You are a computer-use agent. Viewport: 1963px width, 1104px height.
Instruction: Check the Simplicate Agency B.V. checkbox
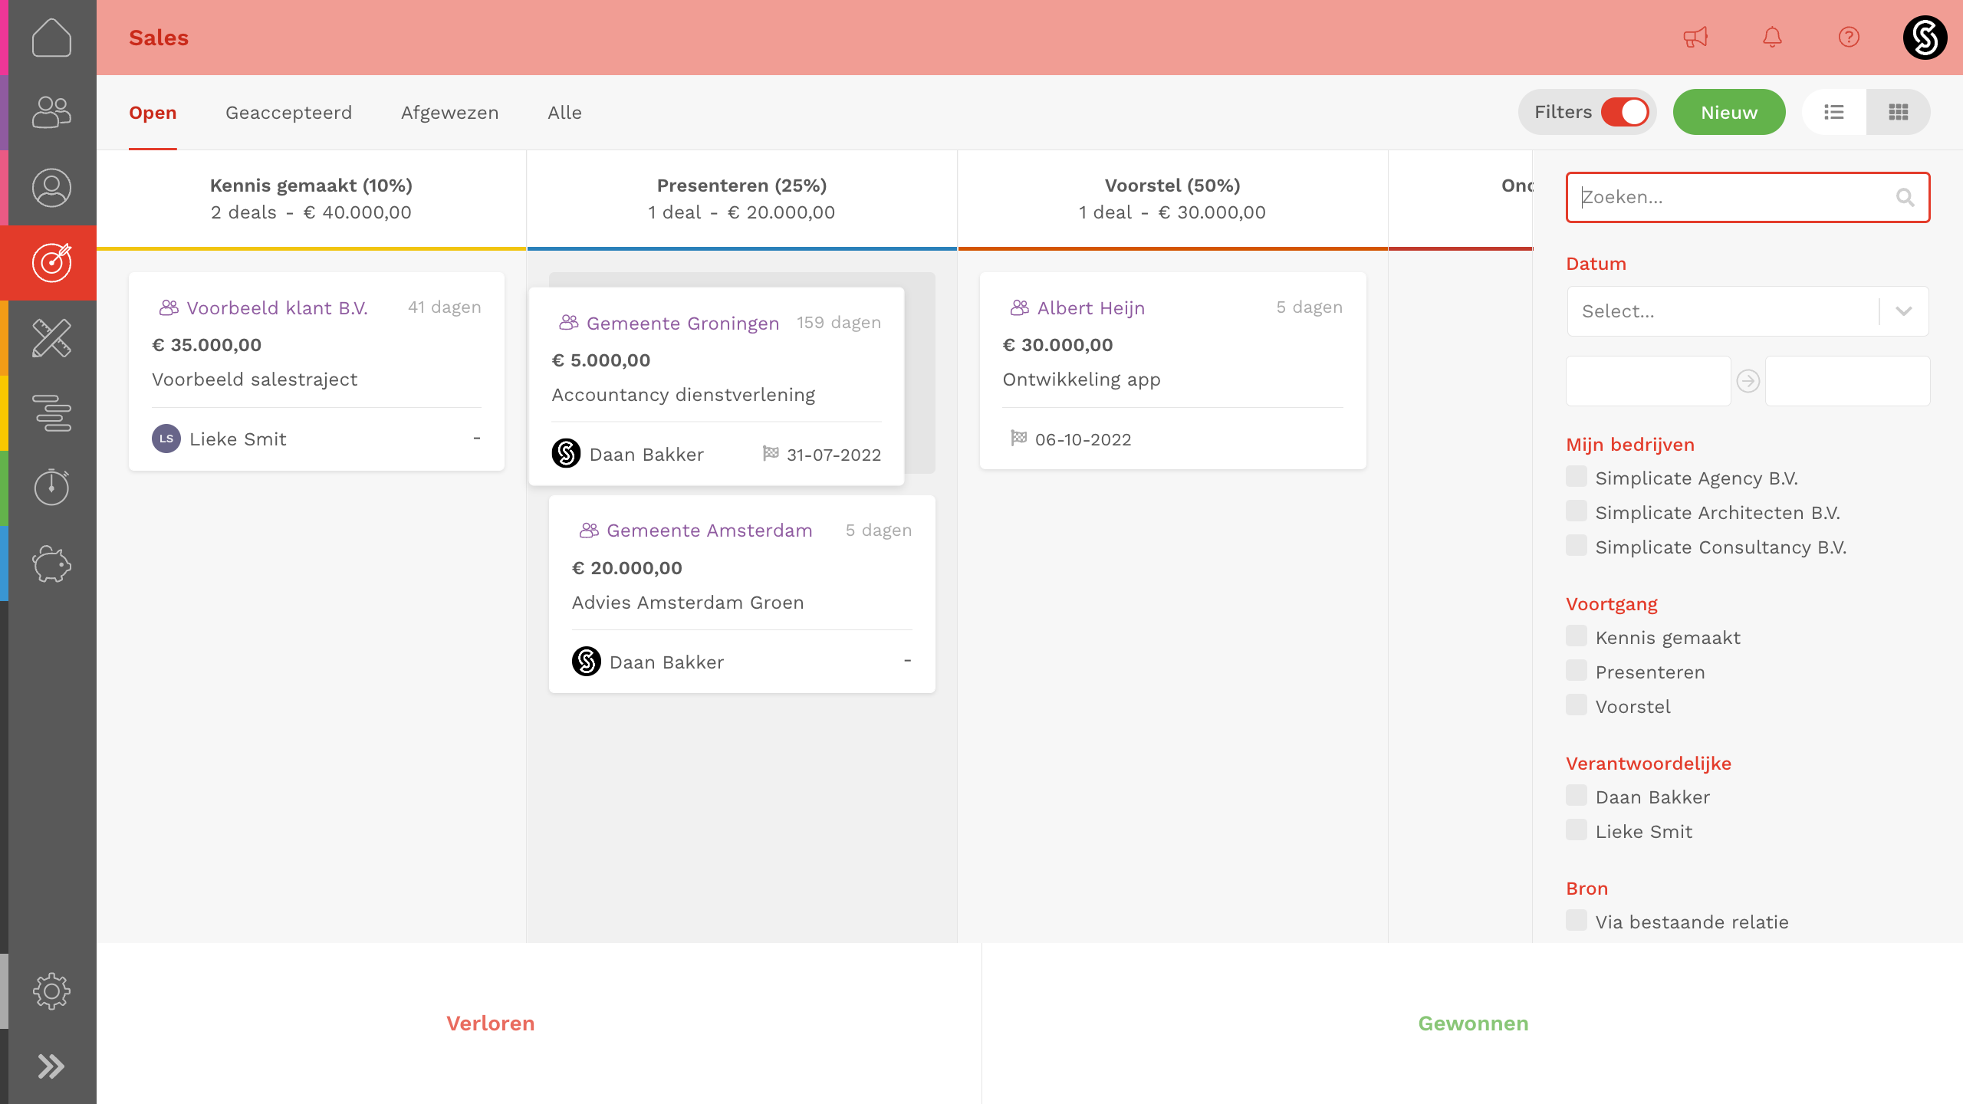(x=1577, y=476)
